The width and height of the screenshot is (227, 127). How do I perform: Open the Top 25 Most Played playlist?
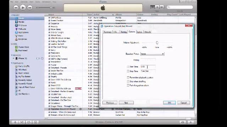27,87
